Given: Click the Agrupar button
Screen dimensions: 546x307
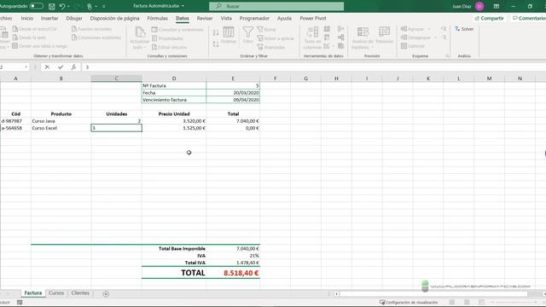Looking at the screenshot, I should pos(415,29).
